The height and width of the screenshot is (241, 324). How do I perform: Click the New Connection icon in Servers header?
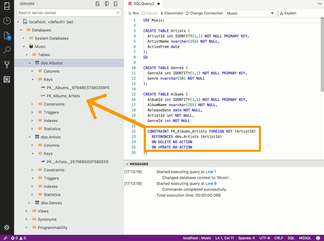98,4
